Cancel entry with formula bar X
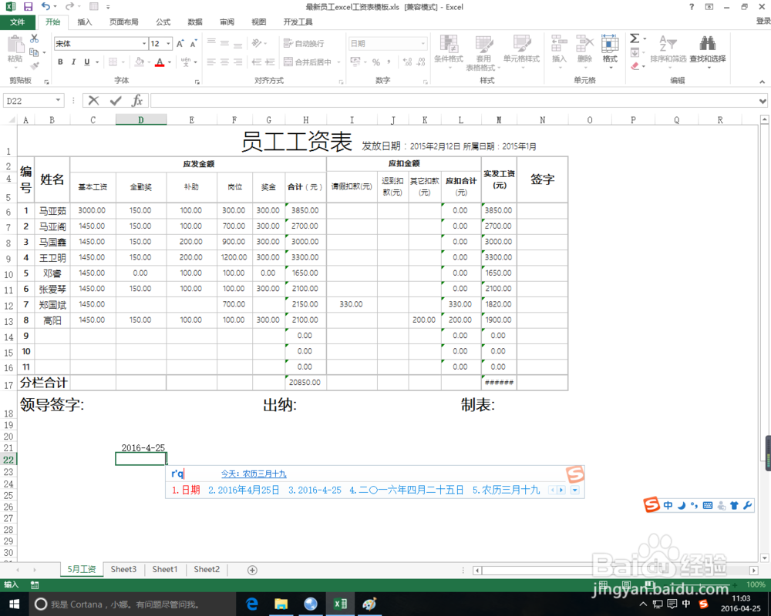Viewport: 771px width, 616px height. pyautogui.click(x=93, y=101)
